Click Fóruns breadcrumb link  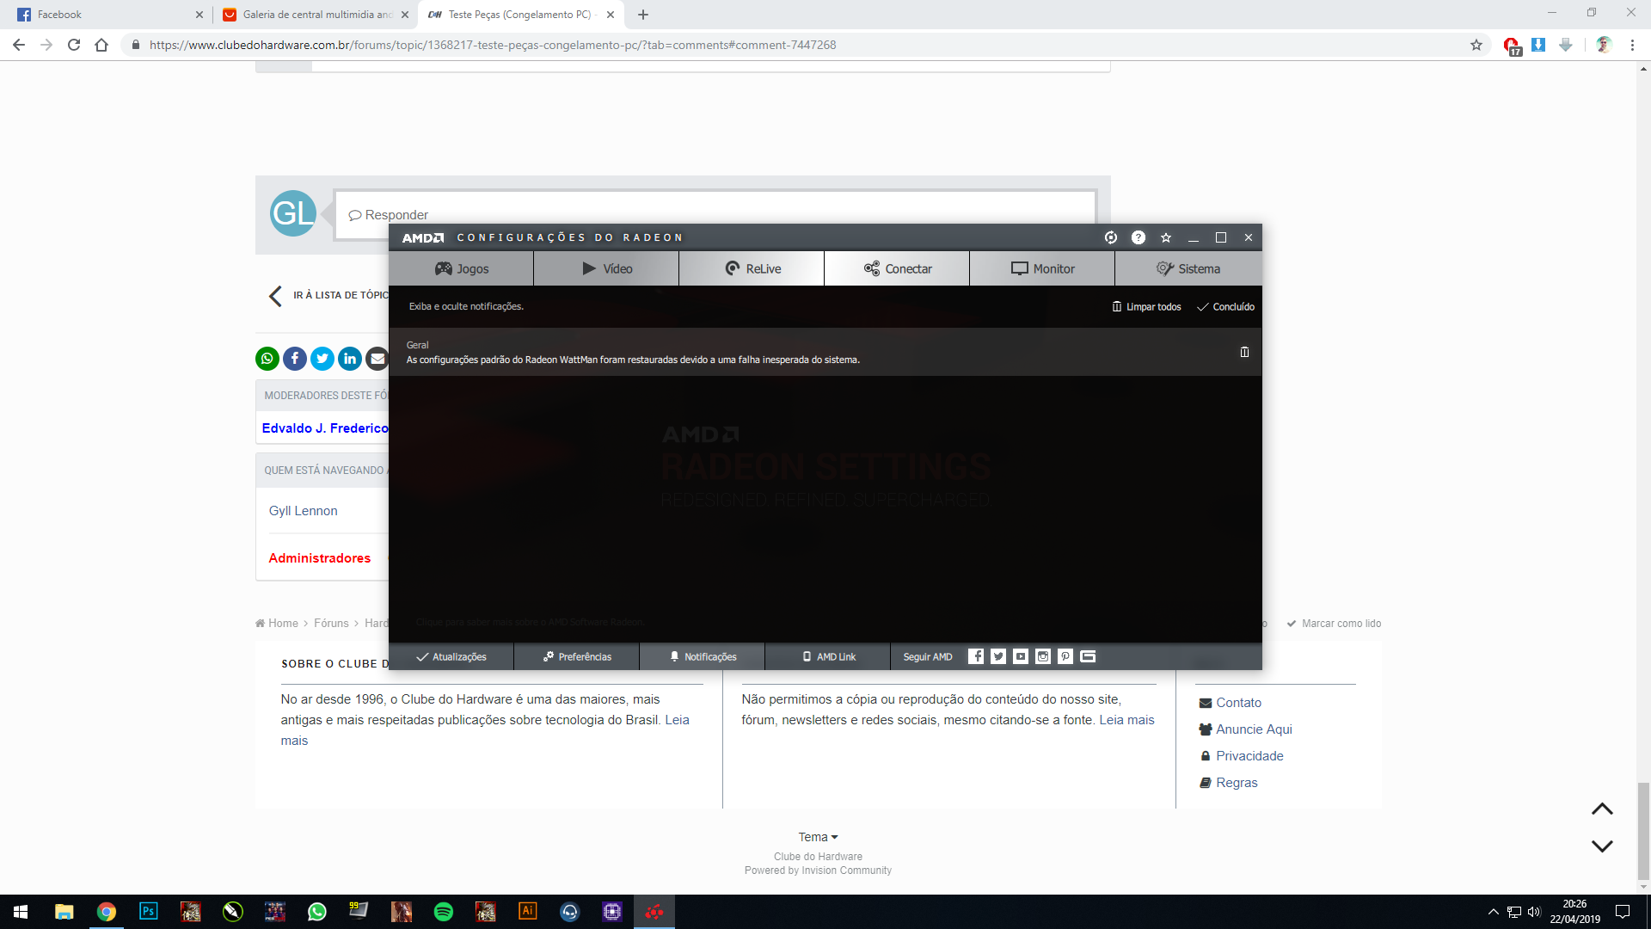point(331,624)
